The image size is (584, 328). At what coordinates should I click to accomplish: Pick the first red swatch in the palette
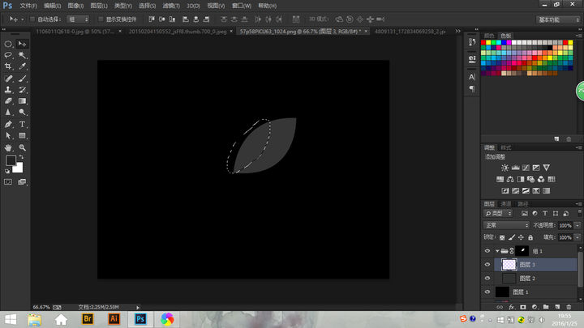point(483,43)
